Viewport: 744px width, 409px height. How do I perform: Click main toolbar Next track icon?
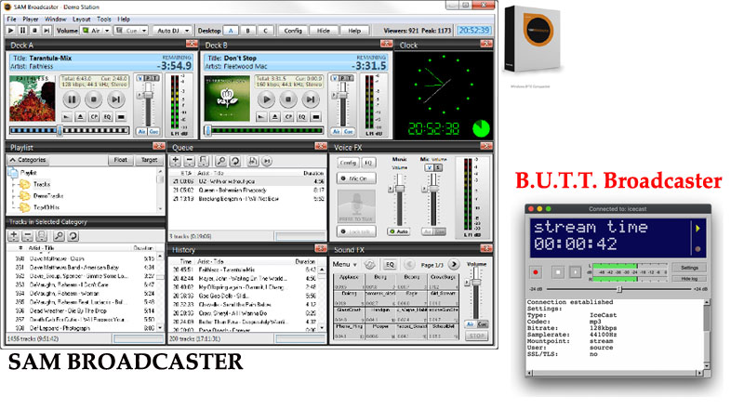tap(46, 31)
